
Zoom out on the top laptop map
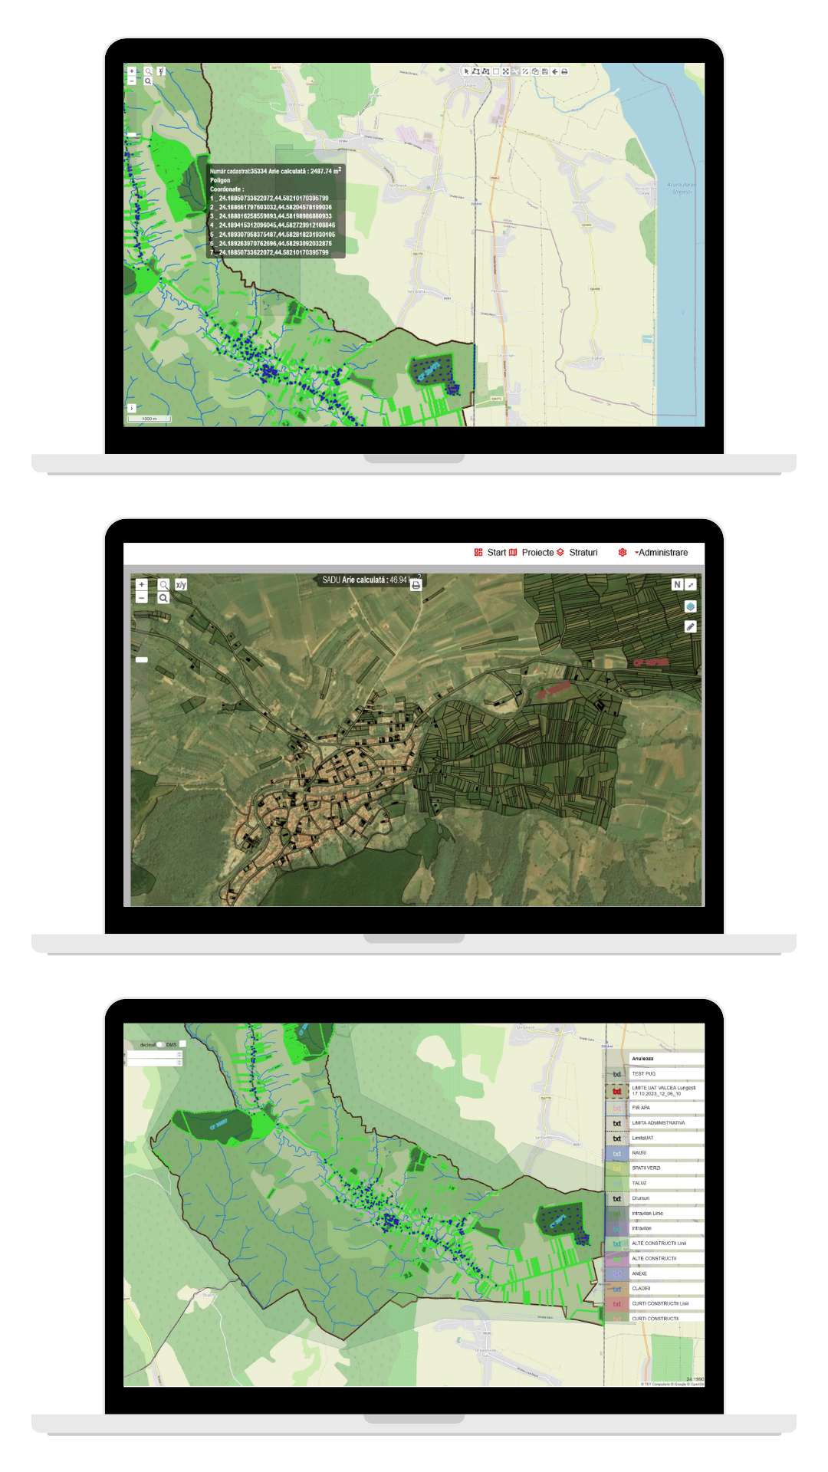[x=132, y=80]
